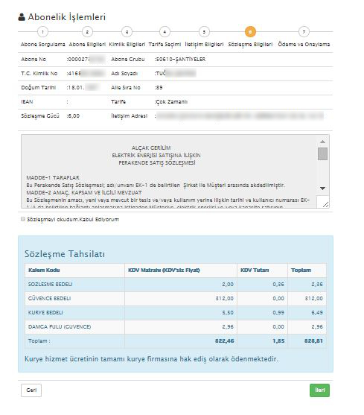Click the orange step 6 Sözleşme Bilgileri circle
364x415 pixels.
tap(250, 32)
